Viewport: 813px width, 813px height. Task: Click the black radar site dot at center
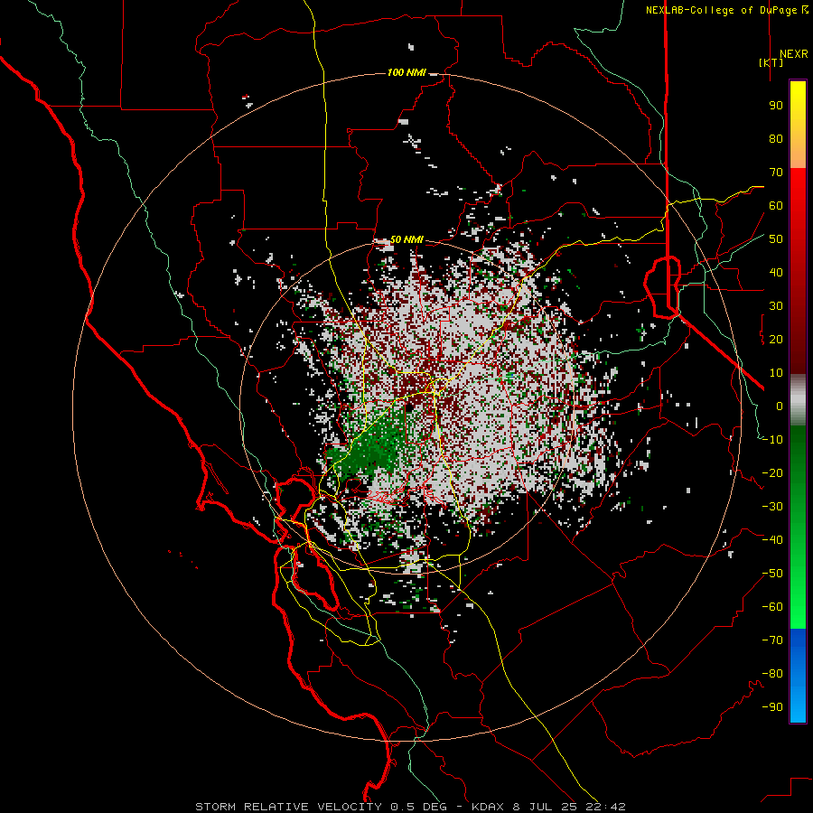(409, 407)
